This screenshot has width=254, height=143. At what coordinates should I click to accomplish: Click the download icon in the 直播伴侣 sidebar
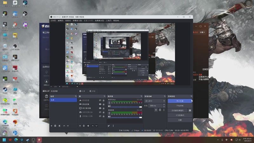46,81
